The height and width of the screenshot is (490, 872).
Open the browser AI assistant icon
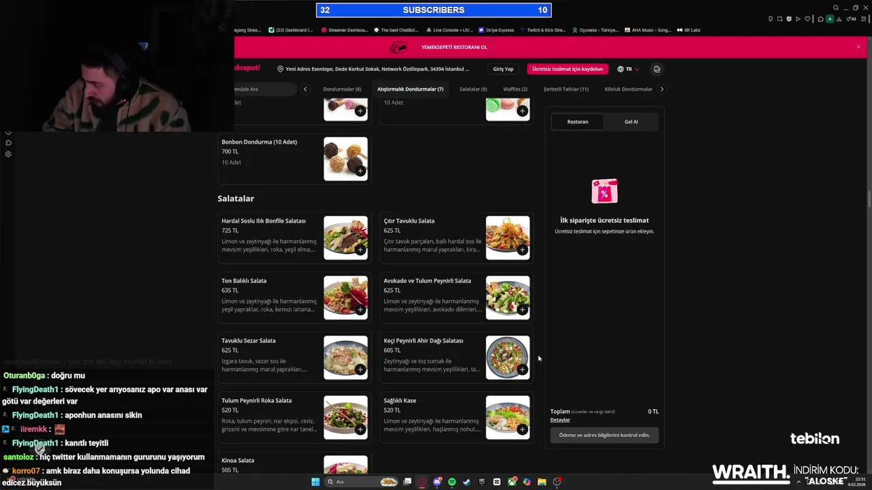852,19
